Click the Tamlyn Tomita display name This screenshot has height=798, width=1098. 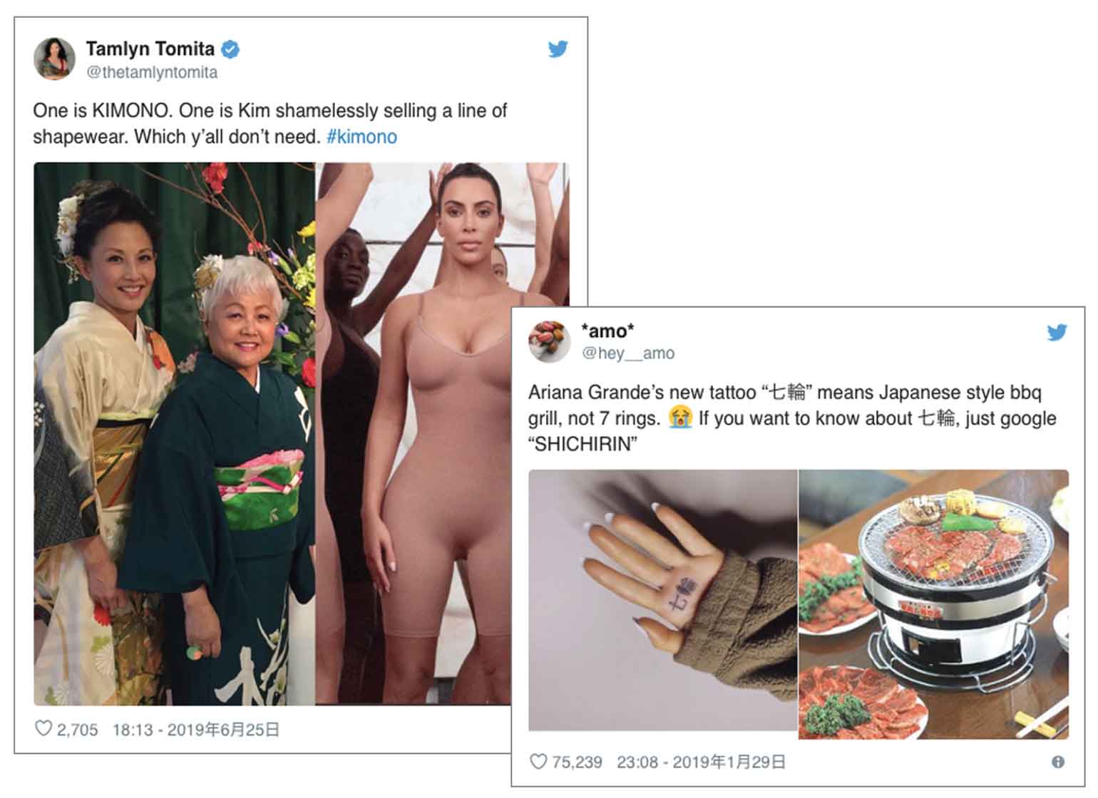pos(150,48)
